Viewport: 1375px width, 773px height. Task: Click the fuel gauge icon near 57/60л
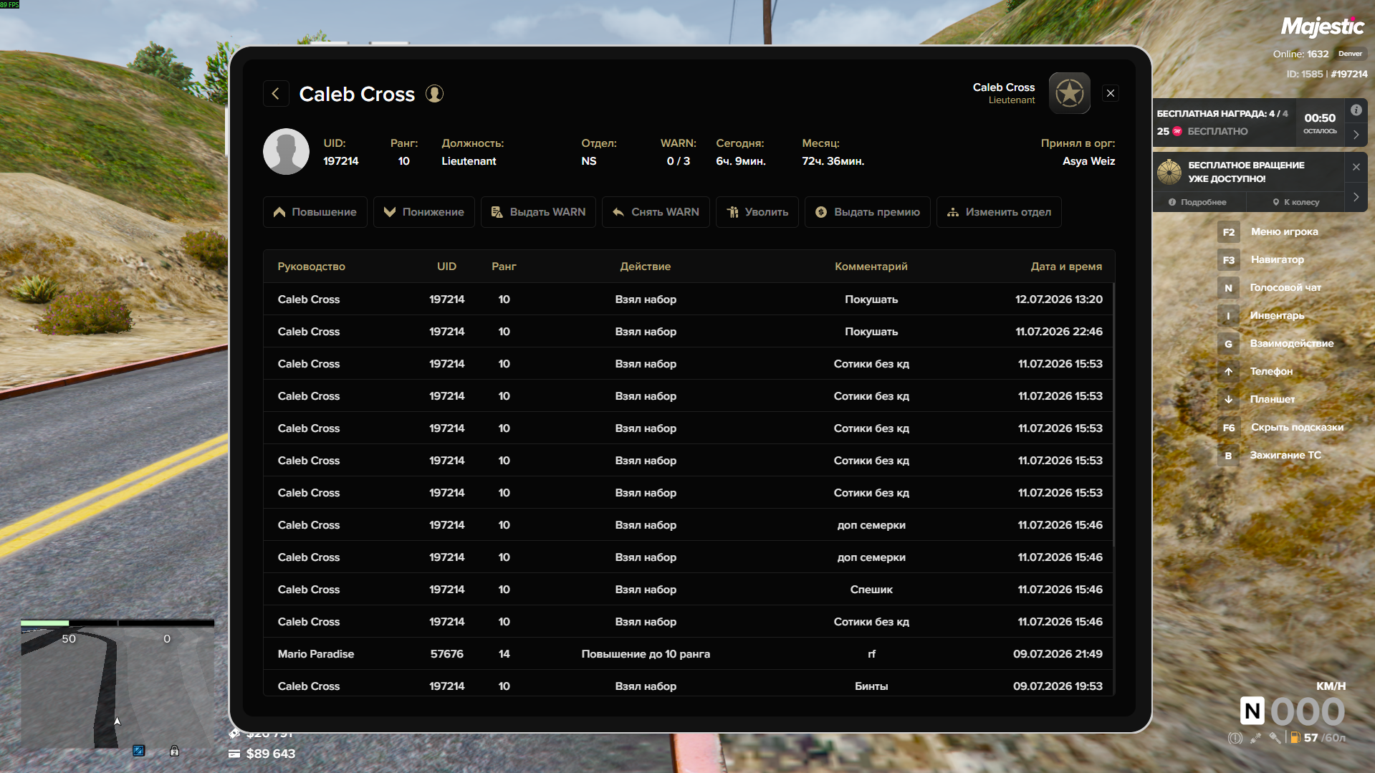coord(1295,738)
